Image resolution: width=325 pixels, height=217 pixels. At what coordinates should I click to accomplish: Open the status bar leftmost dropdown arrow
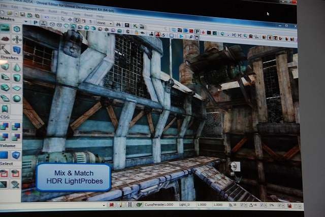click(104, 205)
